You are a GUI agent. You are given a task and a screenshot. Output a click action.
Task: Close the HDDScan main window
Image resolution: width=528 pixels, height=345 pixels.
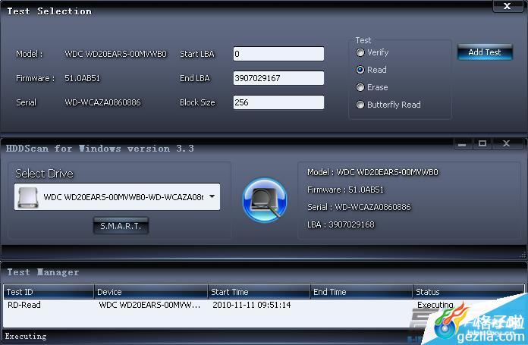(x=506, y=144)
